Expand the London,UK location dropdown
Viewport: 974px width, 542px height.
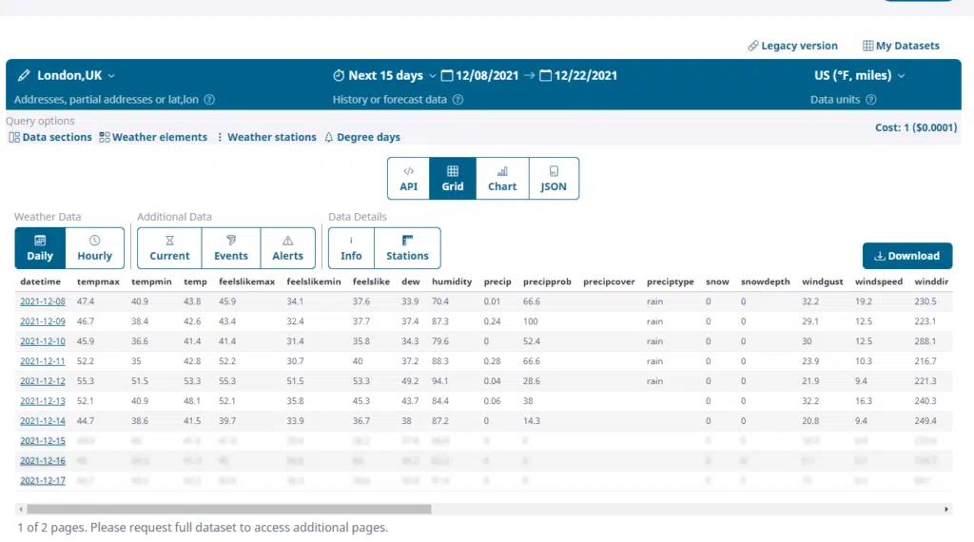click(112, 76)
